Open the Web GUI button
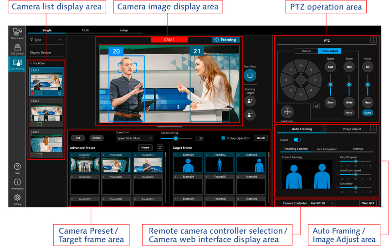 [x=368, y=203]
